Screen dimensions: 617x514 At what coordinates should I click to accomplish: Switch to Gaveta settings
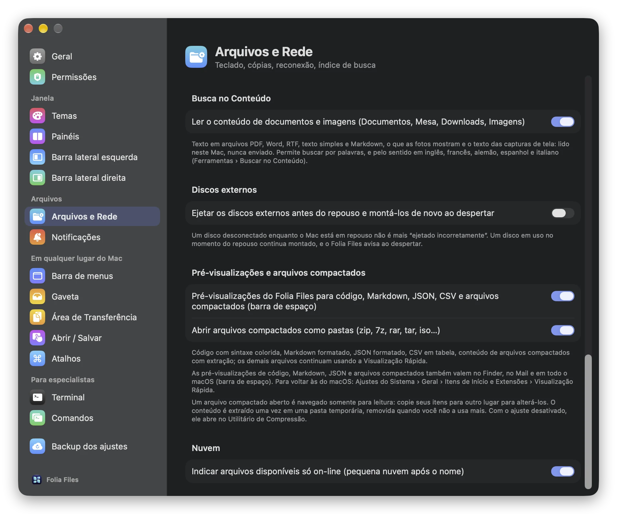point(92,297)
